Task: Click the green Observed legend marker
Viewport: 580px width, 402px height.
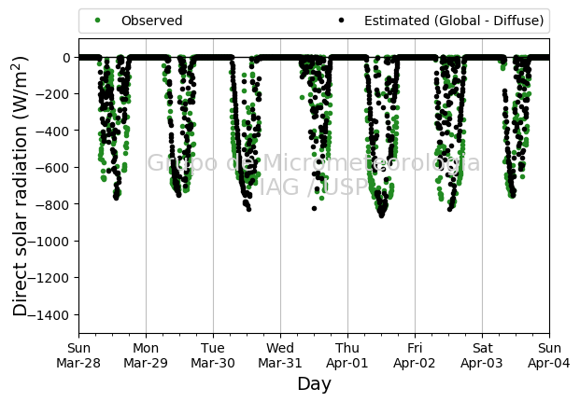Action: 98,21
